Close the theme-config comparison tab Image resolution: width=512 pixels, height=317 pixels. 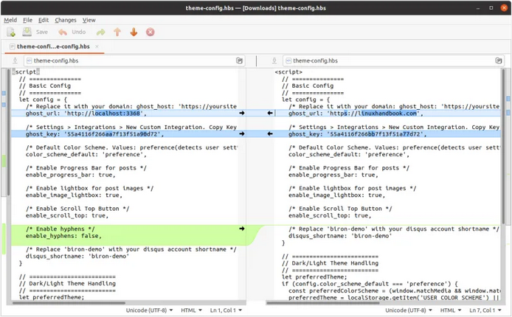coord(97,46)
